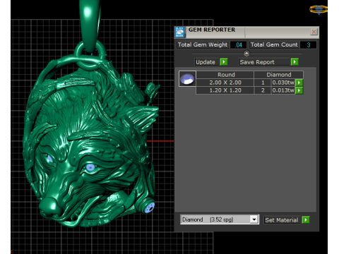Click the Diamond column header

(279, 75)
